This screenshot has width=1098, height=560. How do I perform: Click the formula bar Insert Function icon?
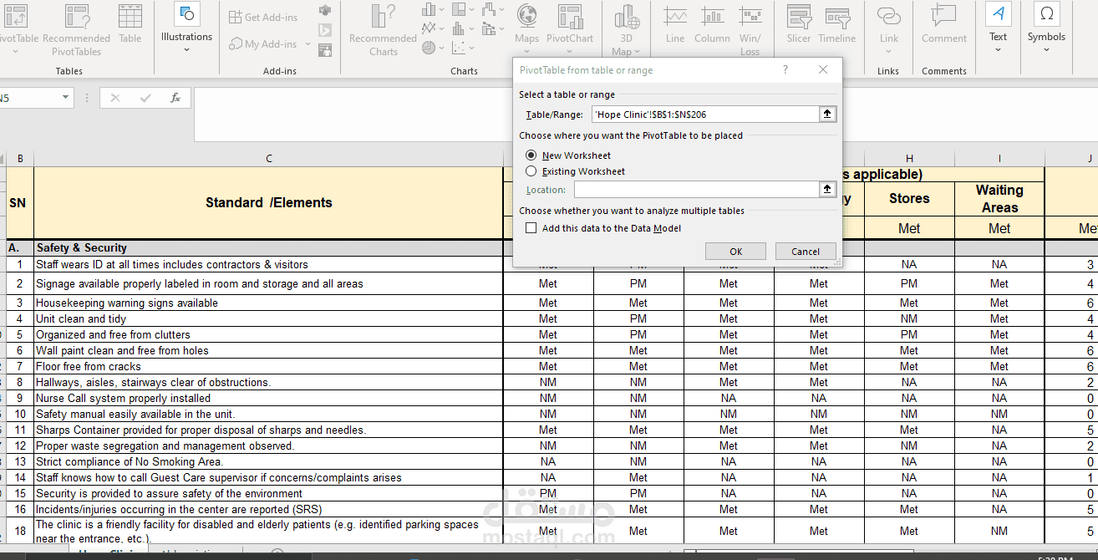[x=175, y=98]
